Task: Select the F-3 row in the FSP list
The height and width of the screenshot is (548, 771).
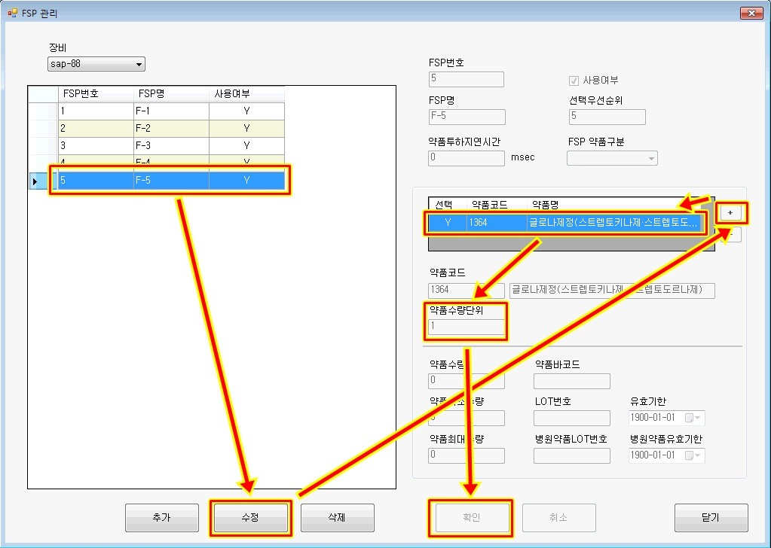Action: tap(171, 145)
